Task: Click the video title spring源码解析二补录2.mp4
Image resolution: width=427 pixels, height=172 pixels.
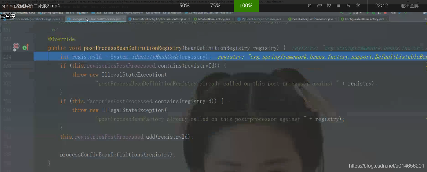Action: pyautogui.click(x=31, y=6)
